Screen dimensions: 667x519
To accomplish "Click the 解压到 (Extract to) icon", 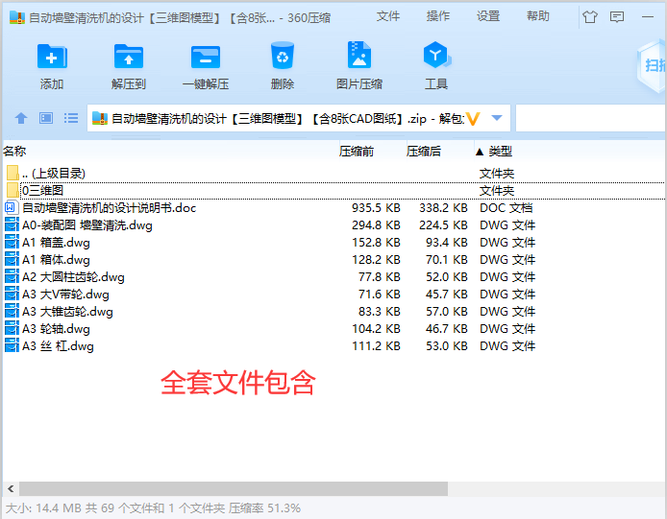I will pyautogui.click(x=129, y=56).
